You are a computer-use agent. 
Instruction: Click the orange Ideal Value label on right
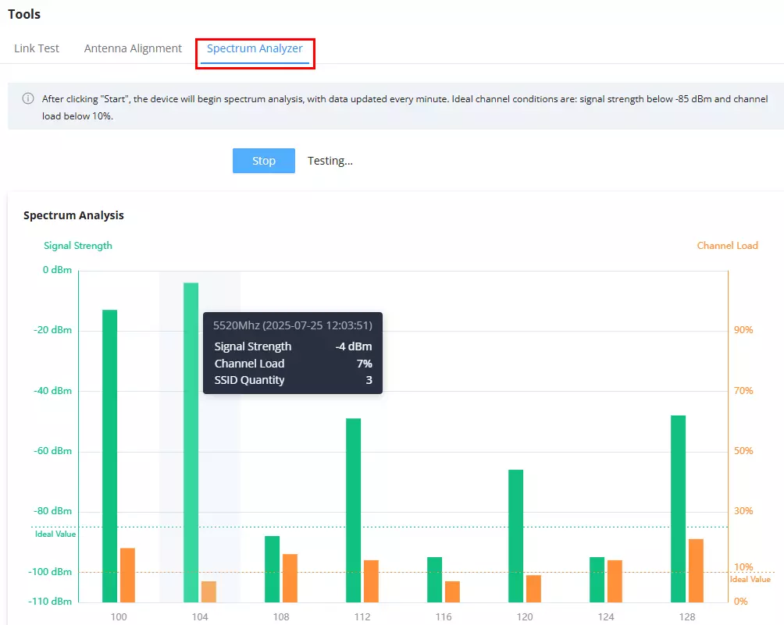tap(750, 580)
